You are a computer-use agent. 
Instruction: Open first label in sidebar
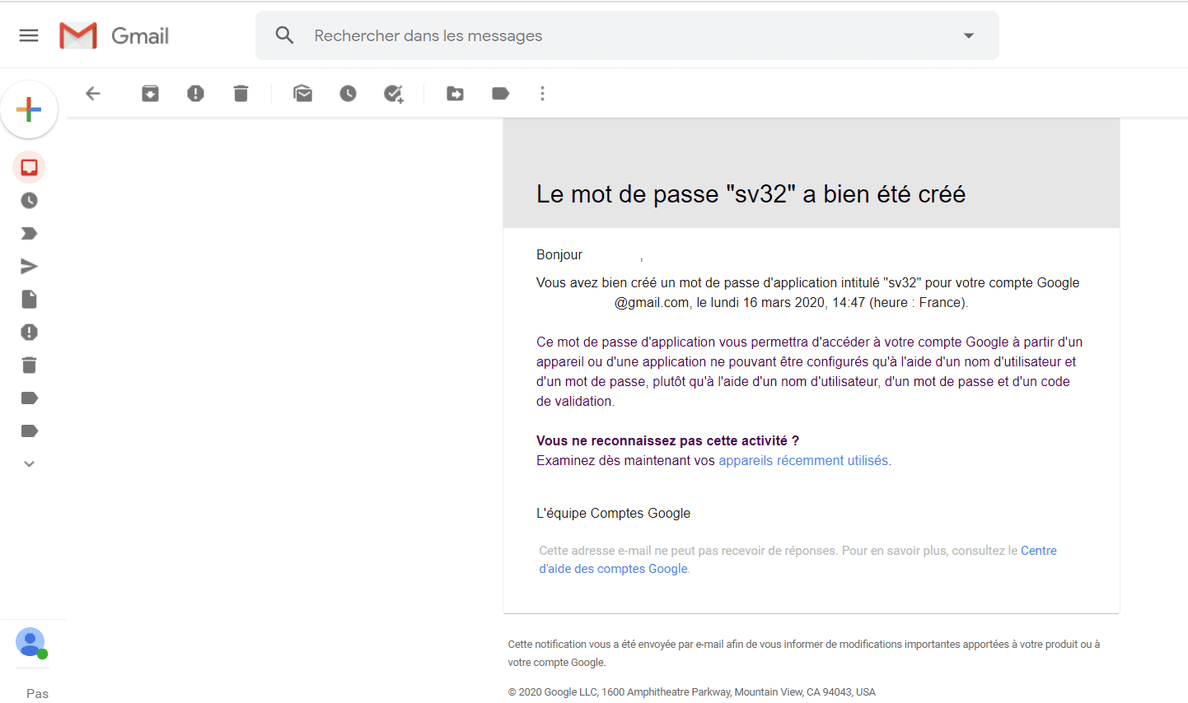tap(29, 398)
